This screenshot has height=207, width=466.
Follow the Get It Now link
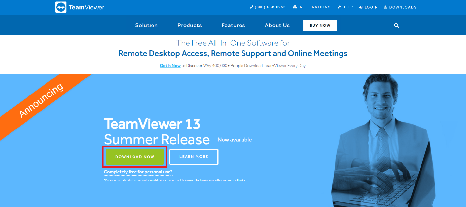point(170,66)
